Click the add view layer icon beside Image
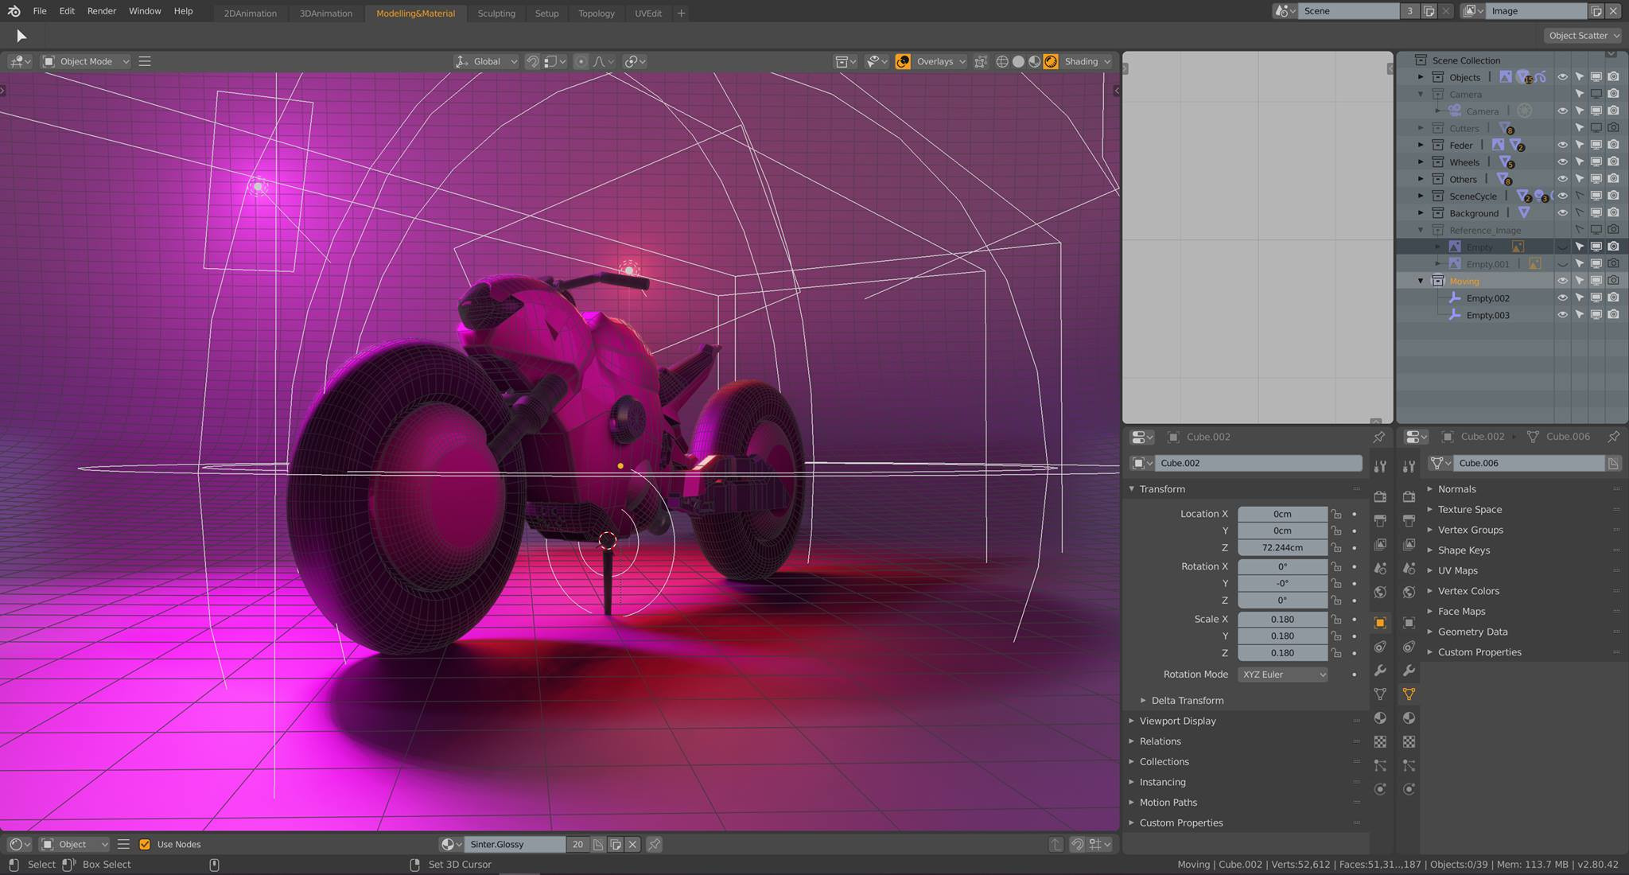1629x875 pixels. click(1596, 11)
